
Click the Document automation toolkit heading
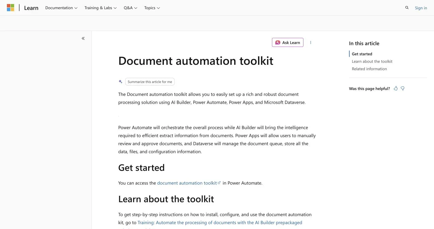pos(196,61)
